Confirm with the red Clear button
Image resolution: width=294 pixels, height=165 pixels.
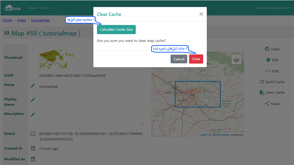196,59
